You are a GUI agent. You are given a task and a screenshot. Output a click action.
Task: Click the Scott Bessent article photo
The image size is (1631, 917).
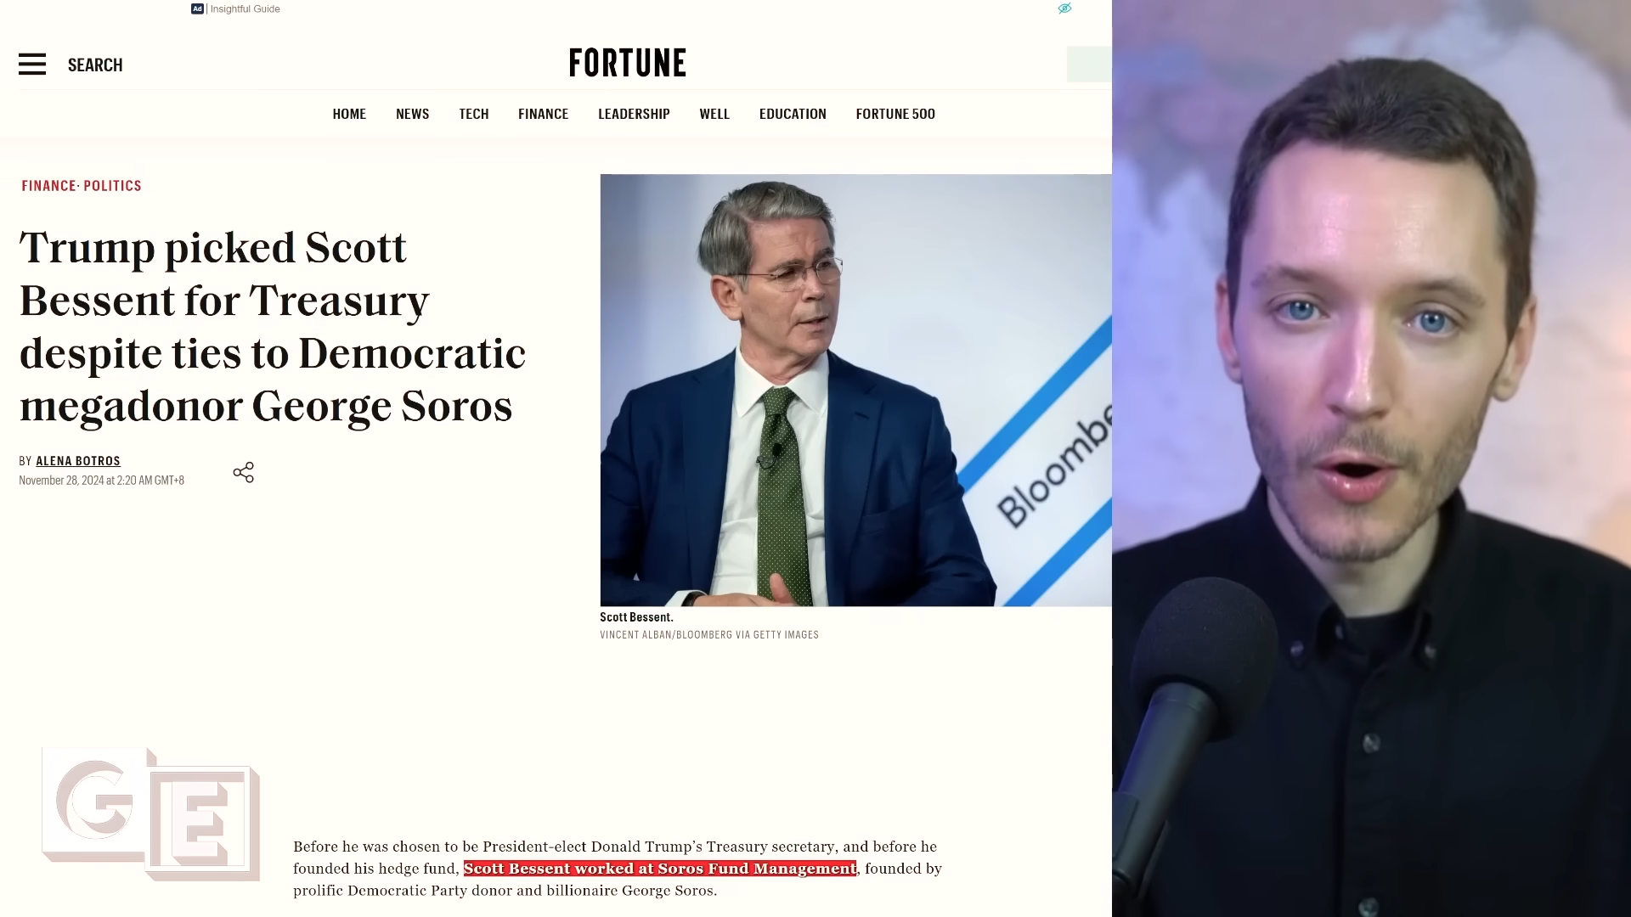(855, 390)
